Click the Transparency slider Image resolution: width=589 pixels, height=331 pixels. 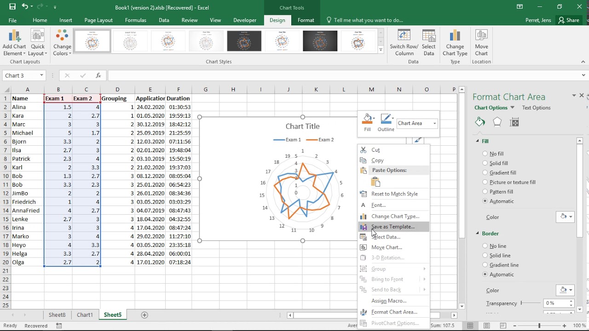click(531, 303)
